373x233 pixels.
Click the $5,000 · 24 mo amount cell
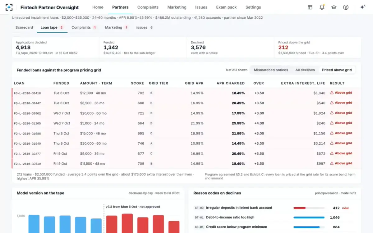pyautogui.click(x=92, y=123)
